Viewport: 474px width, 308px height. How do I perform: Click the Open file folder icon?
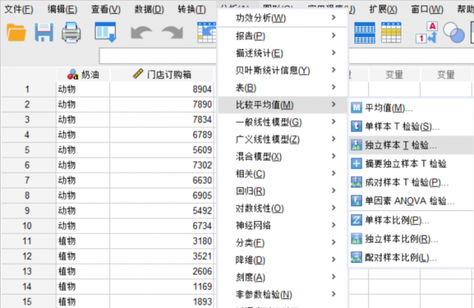(x=15, y=32)
